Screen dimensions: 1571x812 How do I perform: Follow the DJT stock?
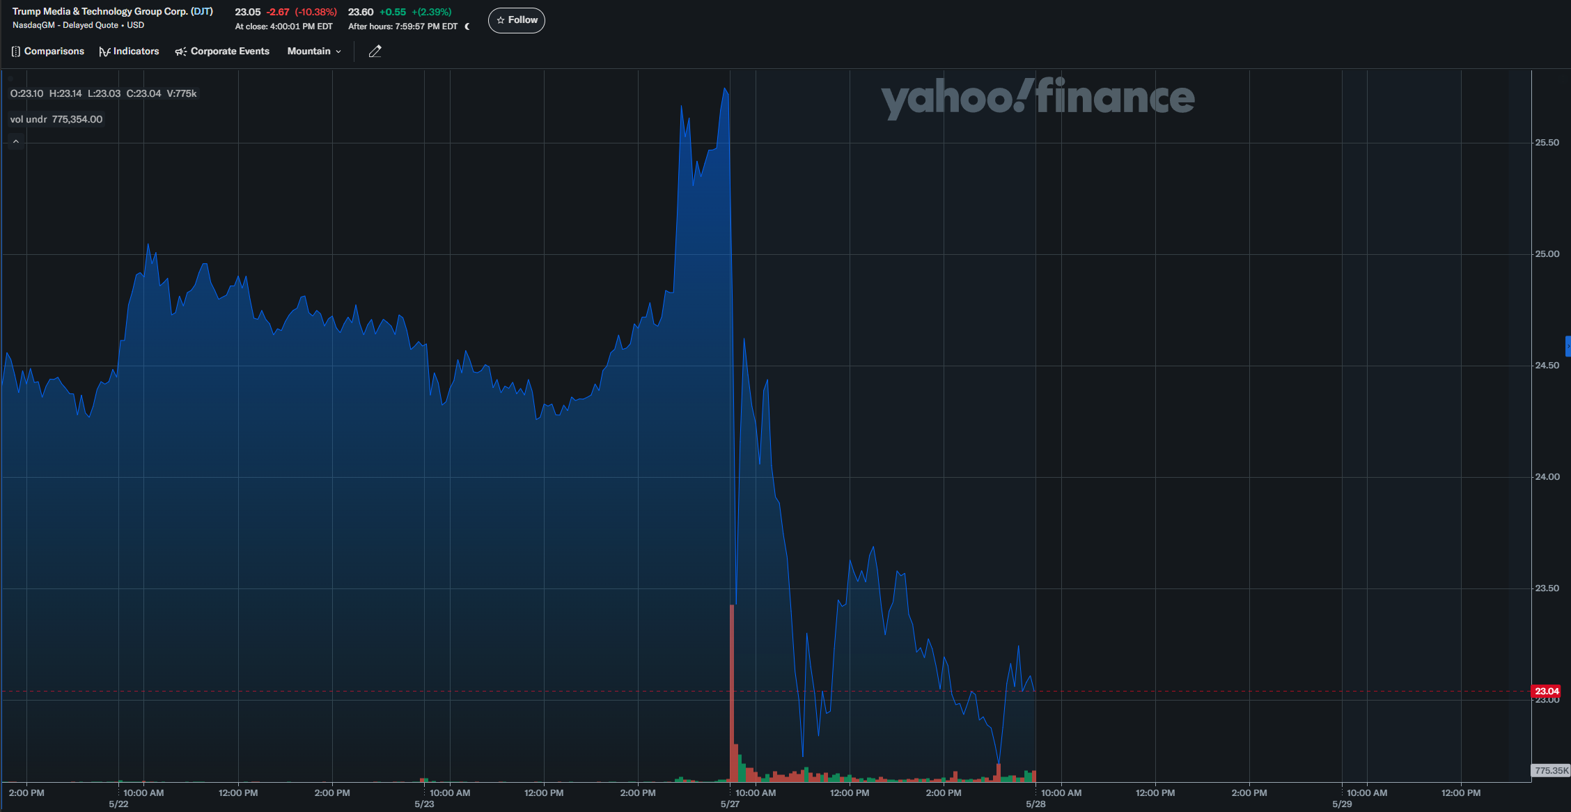coord(517,20)
